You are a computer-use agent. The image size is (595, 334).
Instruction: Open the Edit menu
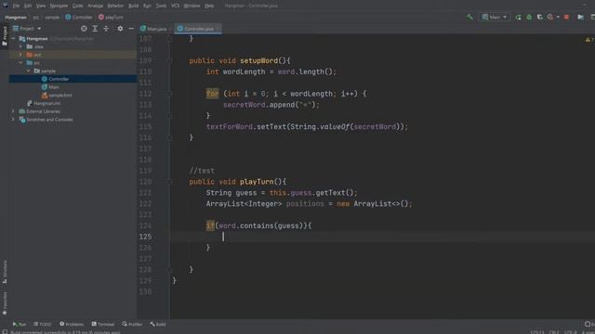[x=28, y=6]
